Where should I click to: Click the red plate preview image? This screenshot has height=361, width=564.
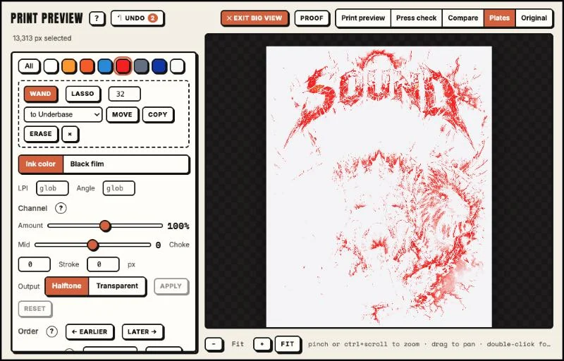click(x=379, y=187)
